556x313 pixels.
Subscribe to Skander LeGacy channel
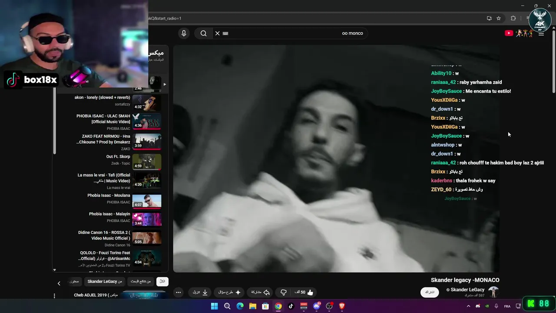point(430,292)
